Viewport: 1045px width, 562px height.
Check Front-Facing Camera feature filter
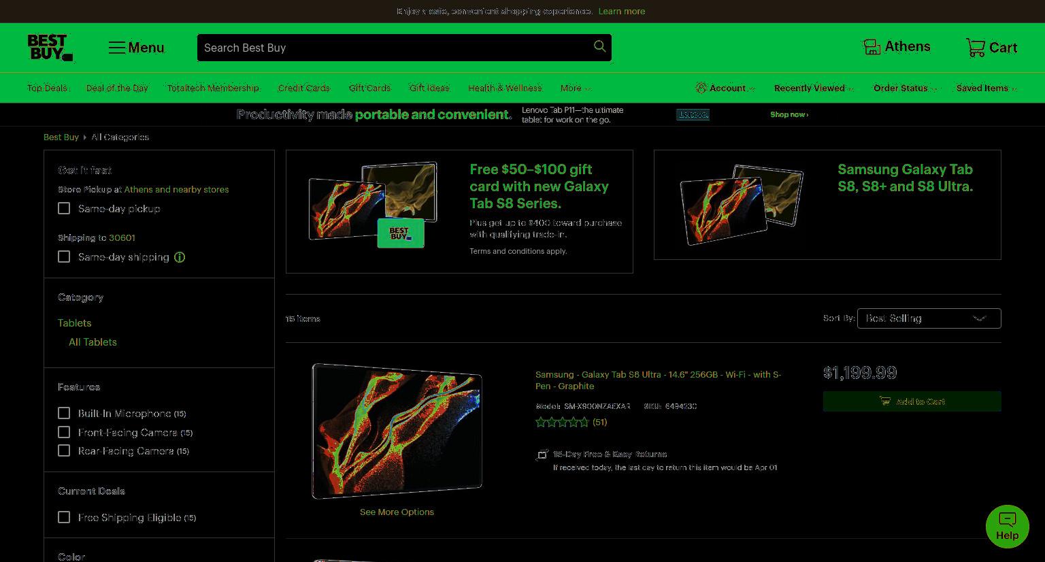pos(64,432)
